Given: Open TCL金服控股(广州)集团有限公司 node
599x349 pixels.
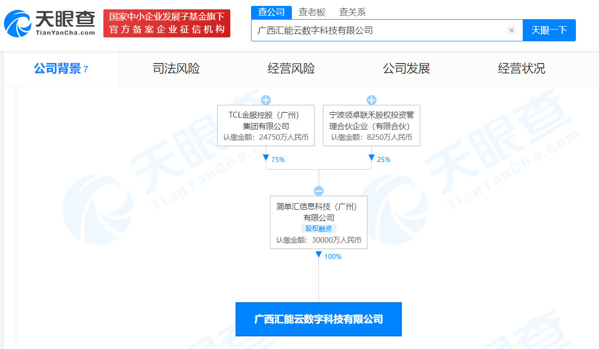Looking at the screenshot, I should coord(266,126).
